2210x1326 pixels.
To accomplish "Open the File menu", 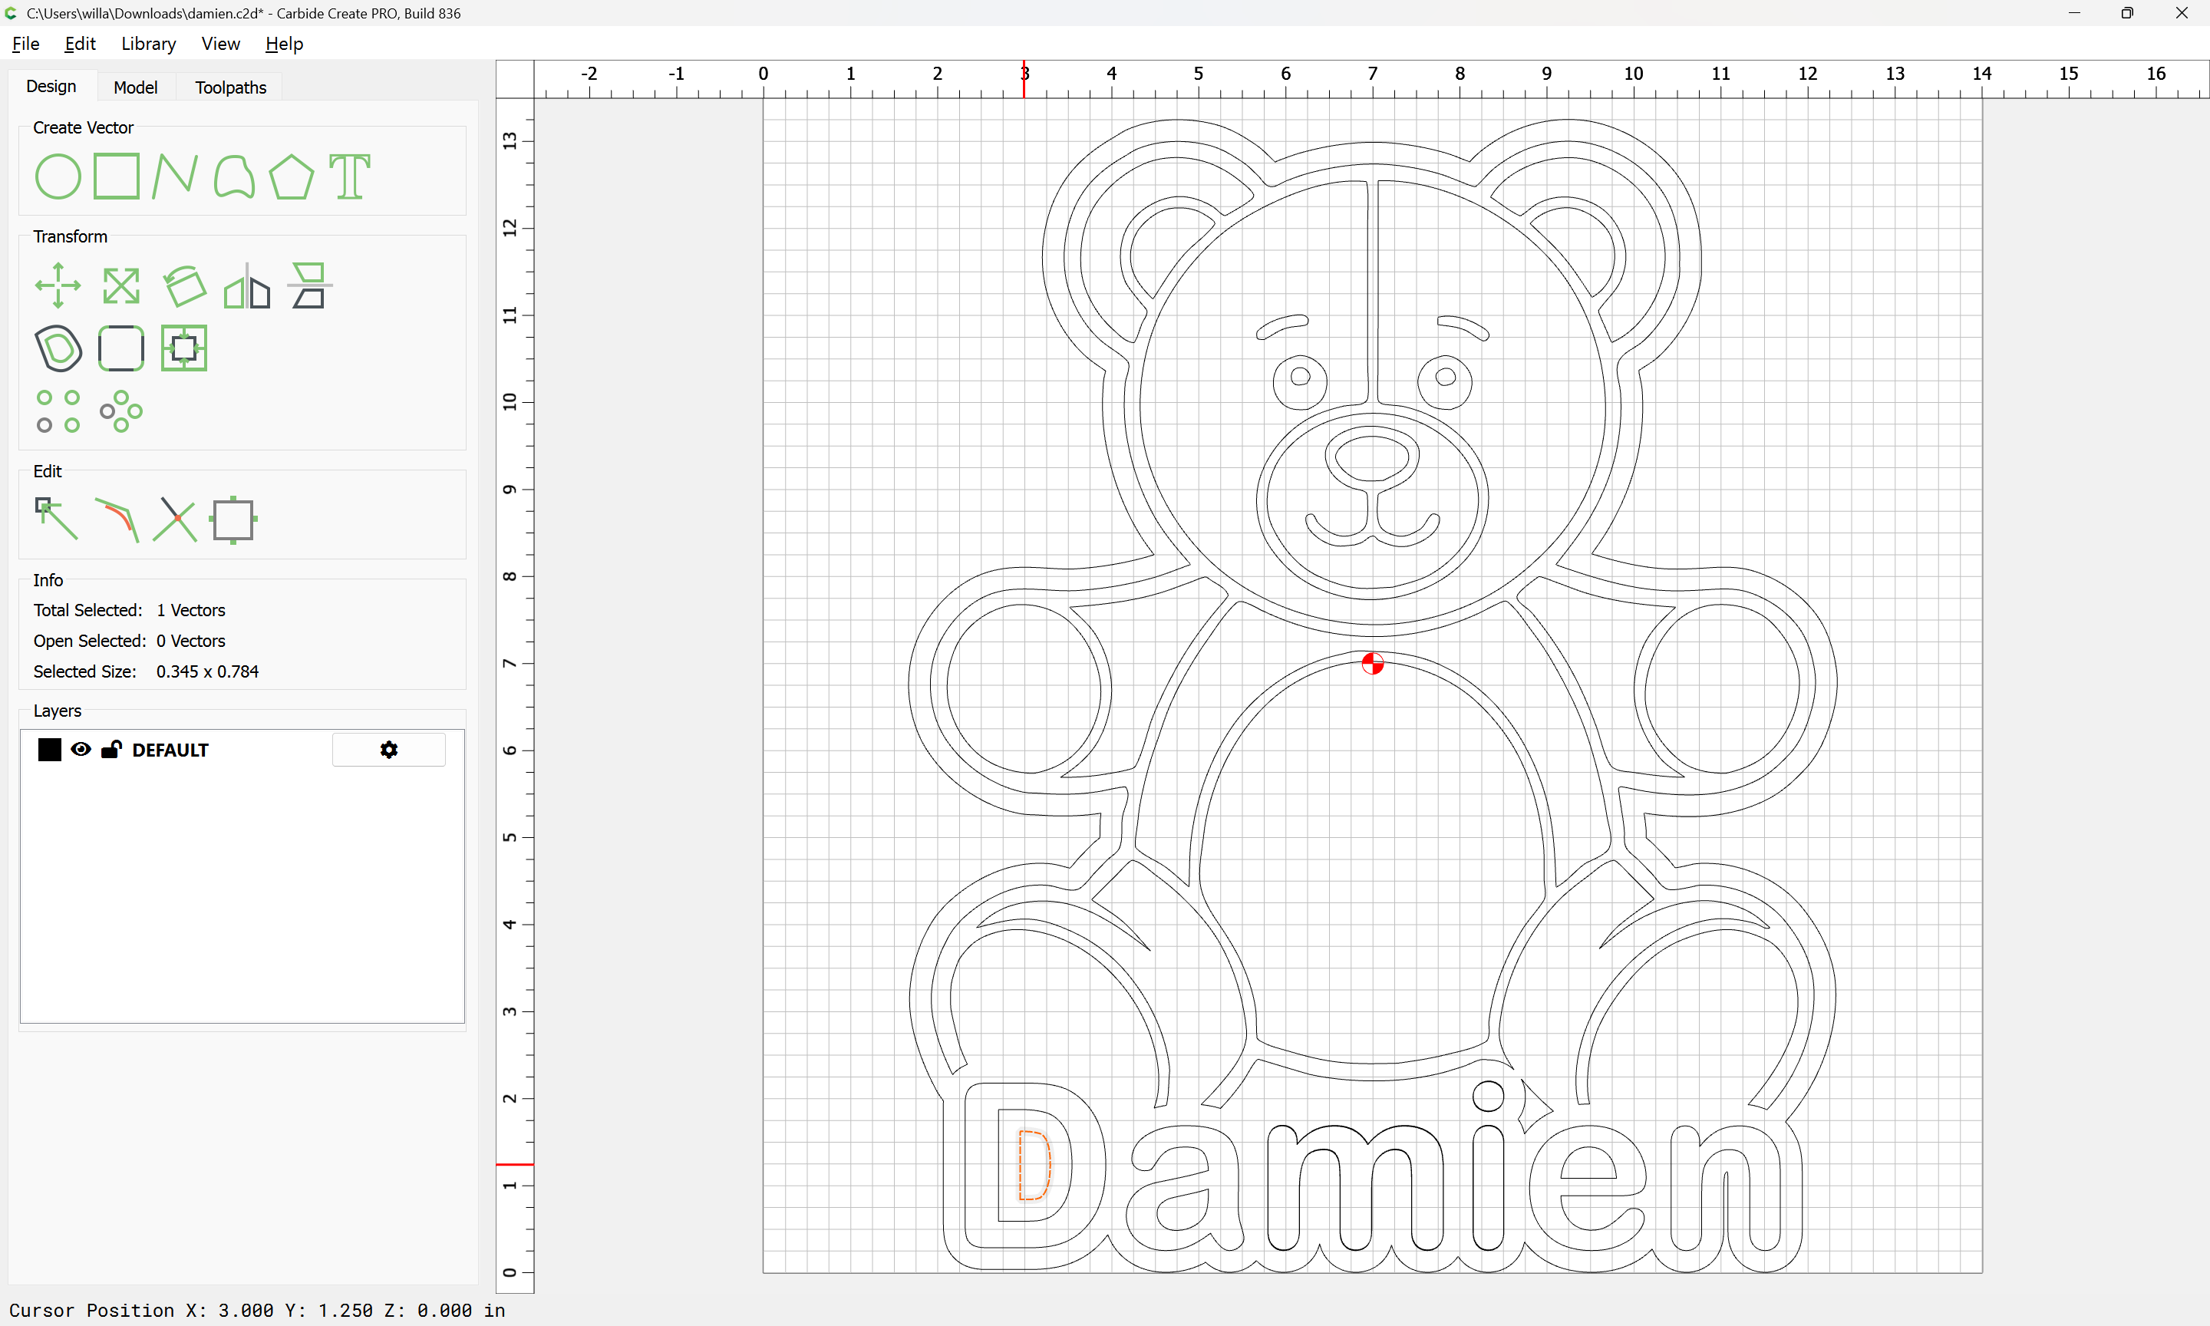I will coord(25,44).
